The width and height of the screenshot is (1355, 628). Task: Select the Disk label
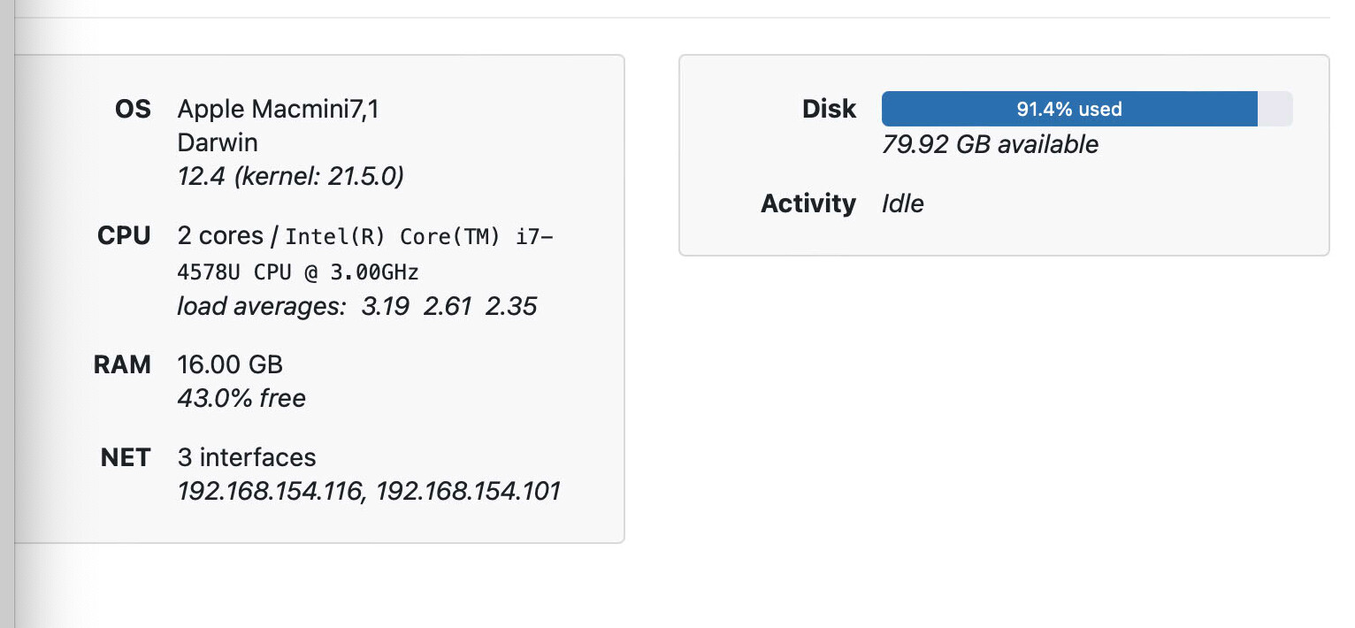tap(829, 109)
